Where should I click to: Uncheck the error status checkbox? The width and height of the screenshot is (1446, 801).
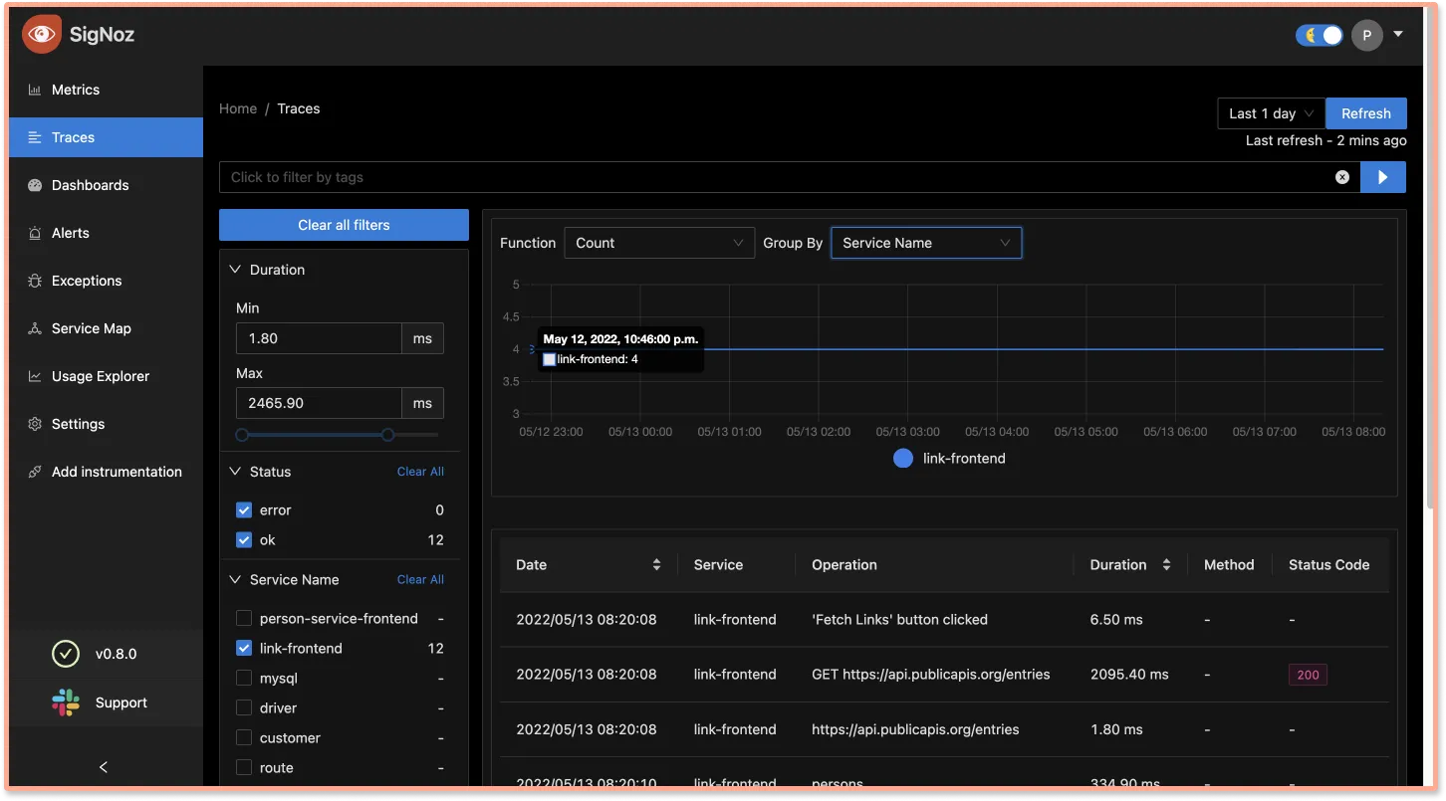[244, 509]
